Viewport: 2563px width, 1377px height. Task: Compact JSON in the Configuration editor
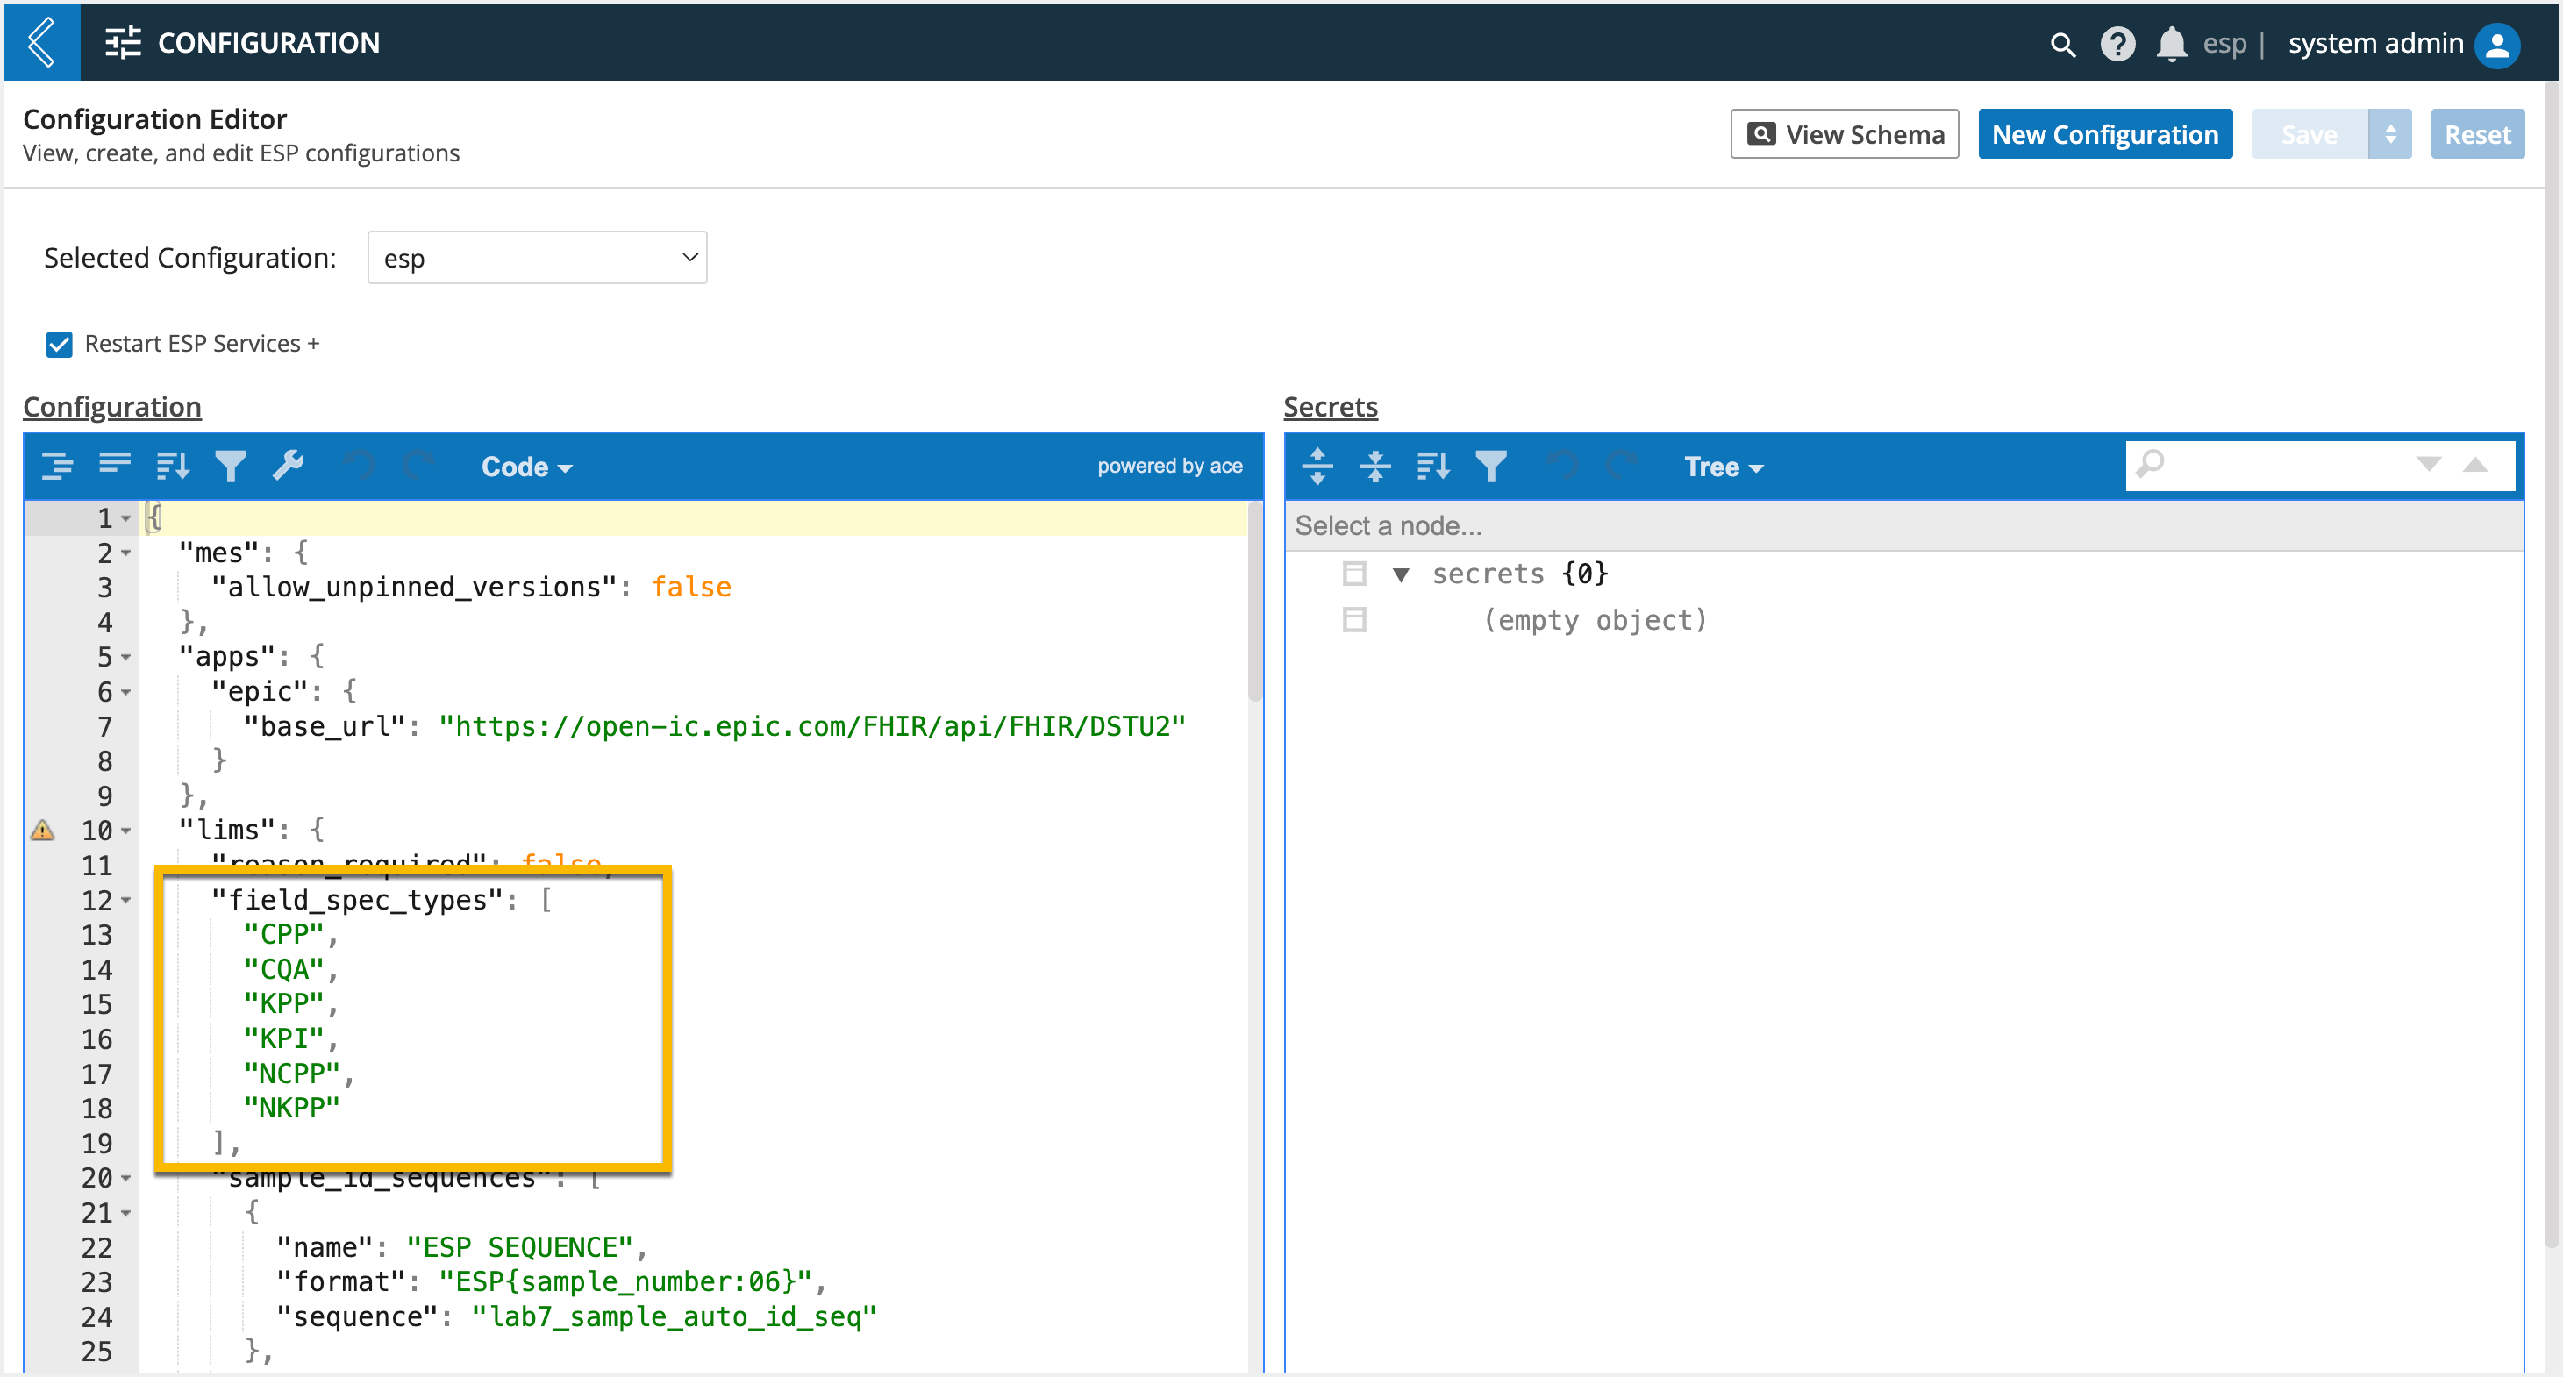[x=114, y=466]
